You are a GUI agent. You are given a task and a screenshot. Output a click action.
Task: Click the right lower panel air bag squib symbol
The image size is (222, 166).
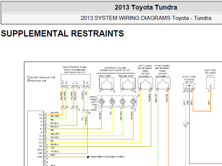tap(163, 84)
